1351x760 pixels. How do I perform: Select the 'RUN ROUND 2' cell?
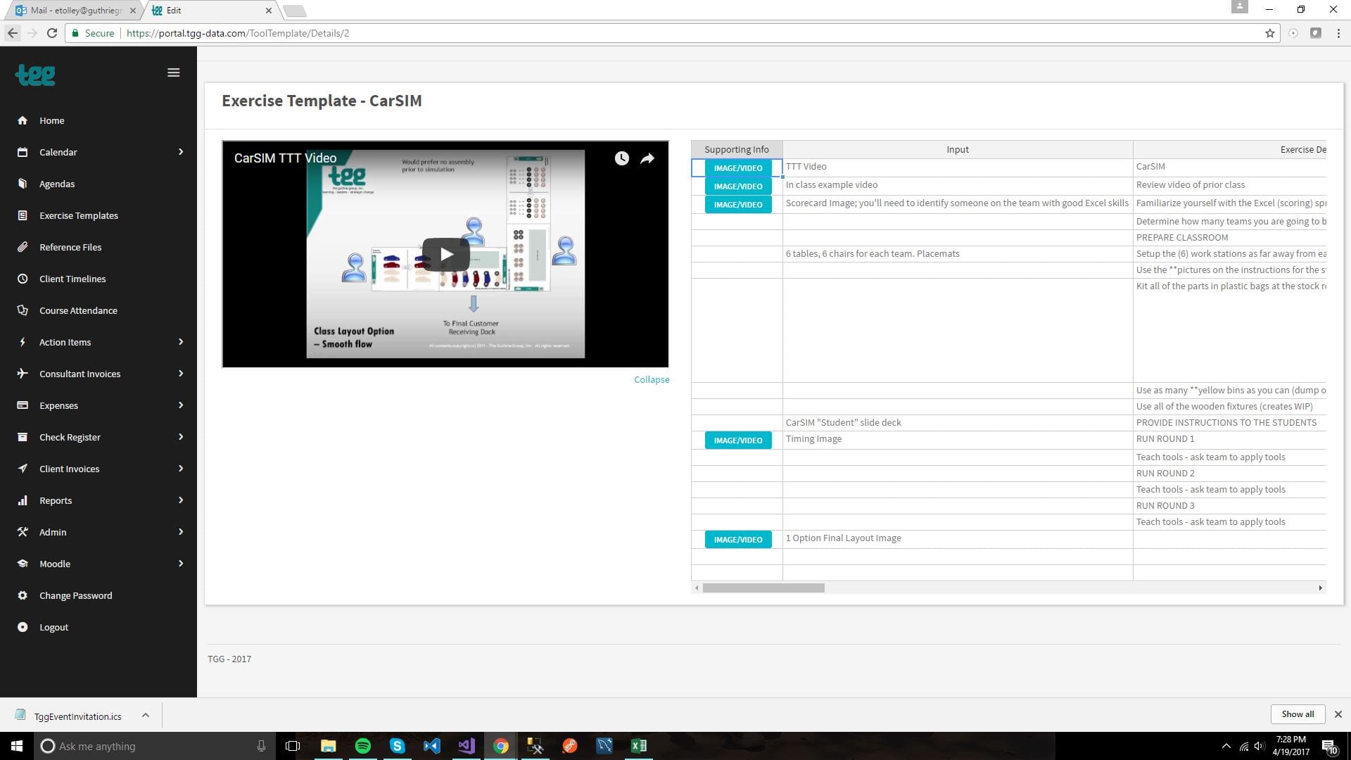coord(1229,474)
